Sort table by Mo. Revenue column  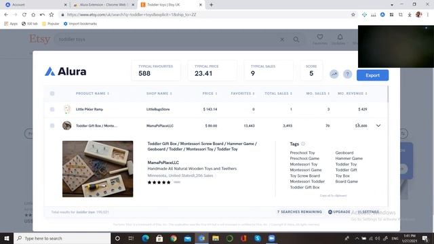coord(353,94)
